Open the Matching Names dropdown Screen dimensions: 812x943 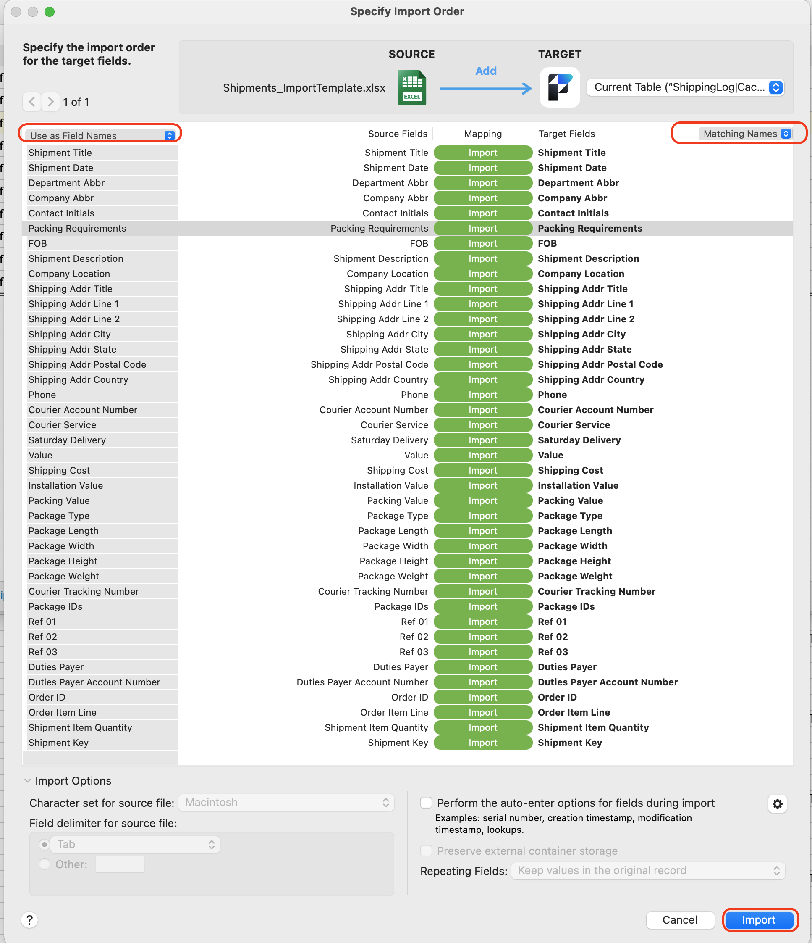(x=746, y=134)
